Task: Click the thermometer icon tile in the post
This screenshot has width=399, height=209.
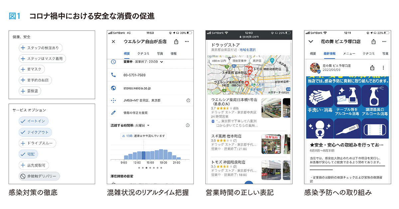Action: click(x=347, y=128)
